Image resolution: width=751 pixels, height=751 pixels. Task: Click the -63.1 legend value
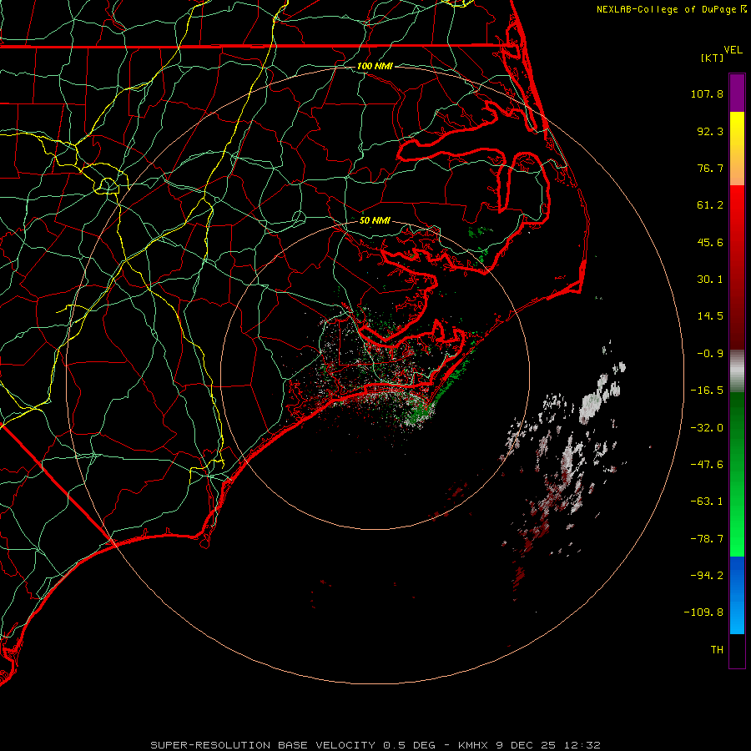707,502
